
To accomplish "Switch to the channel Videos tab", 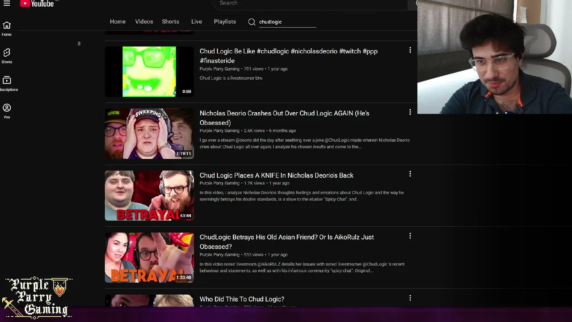I will click(x=144, y=21).
